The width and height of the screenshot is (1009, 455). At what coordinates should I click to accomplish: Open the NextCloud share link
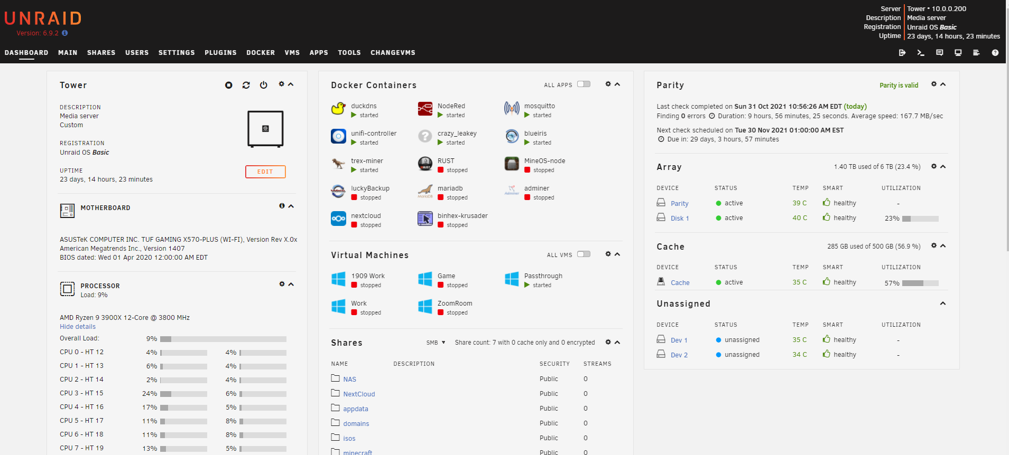359,394
